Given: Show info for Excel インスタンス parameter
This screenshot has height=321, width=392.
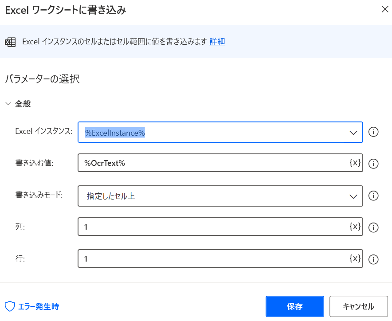Looking at the screenshot, I should coord(373,132).
